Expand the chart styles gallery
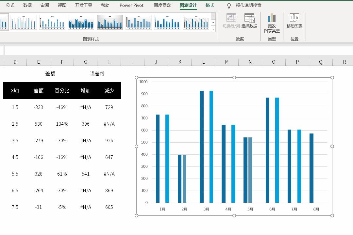353x235 pixels. pos(213,29)
